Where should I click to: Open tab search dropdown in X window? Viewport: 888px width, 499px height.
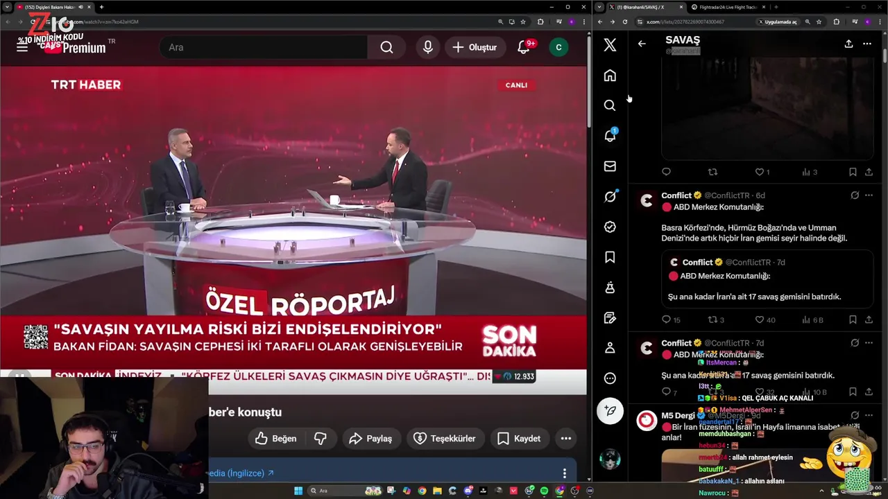[599, 7]
